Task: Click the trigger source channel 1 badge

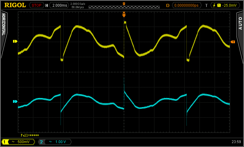Action: [x=219, y=5]
